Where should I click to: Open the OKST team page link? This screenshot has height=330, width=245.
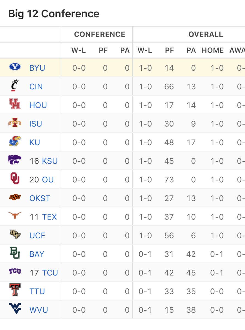[x=40, y=198]
